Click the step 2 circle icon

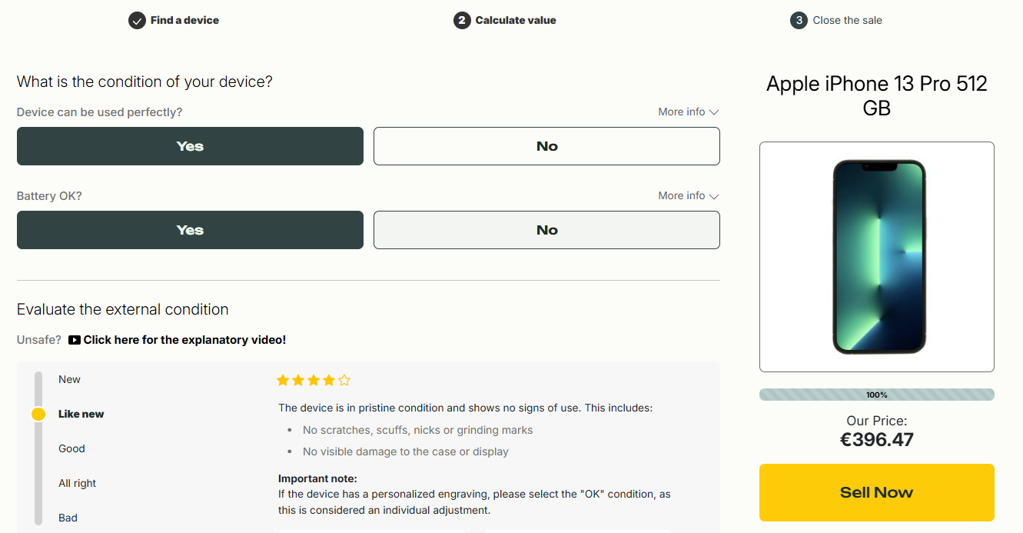(x=461, y=21)
